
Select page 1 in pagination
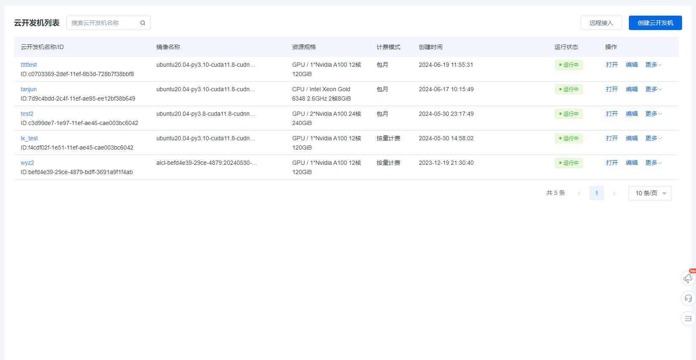pyautogui.click(x=596, y=193)
